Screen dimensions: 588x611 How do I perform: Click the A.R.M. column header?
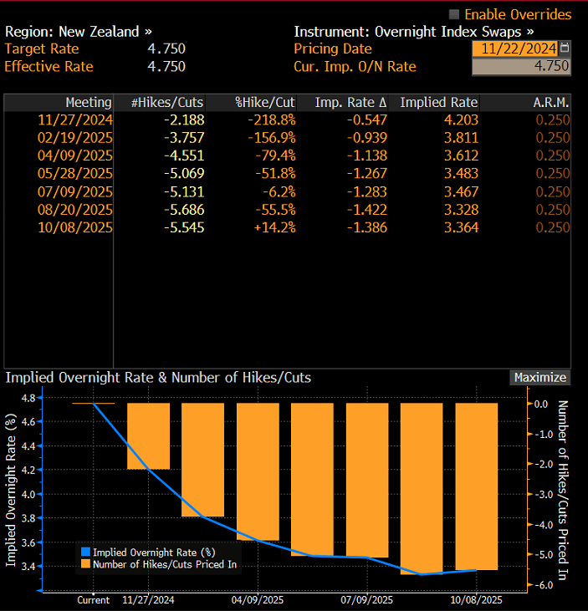[x=525, y=103]
